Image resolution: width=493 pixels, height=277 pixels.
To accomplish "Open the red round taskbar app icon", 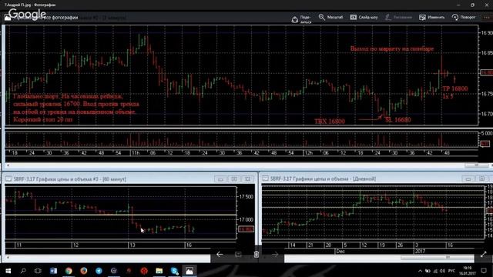I will 144,271.
